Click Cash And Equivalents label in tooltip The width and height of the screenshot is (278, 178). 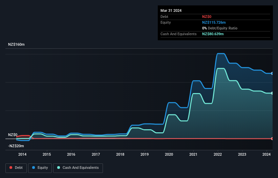point(178,34)
